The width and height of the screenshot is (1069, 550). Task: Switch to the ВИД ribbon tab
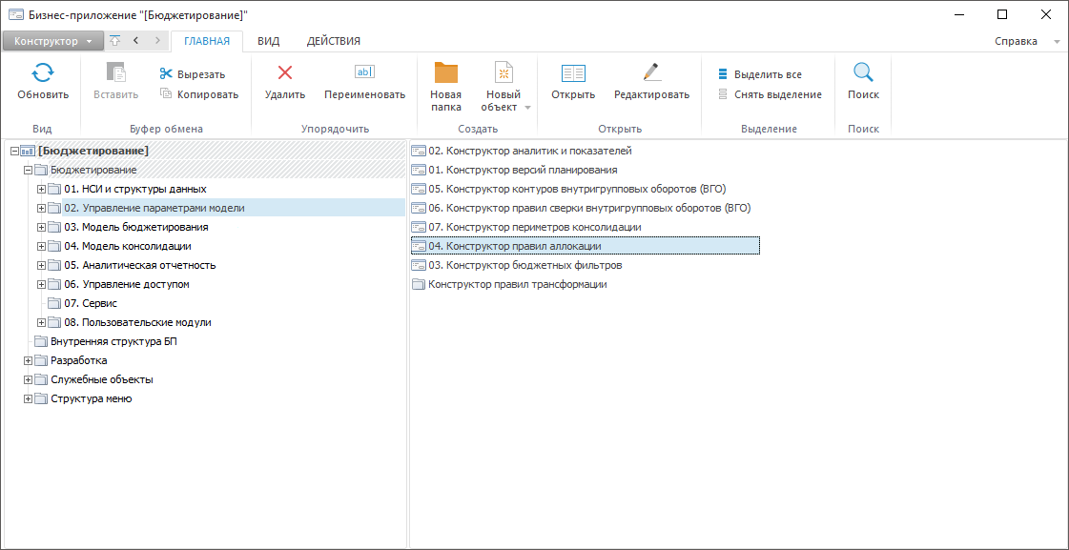[x=268, y=41]
